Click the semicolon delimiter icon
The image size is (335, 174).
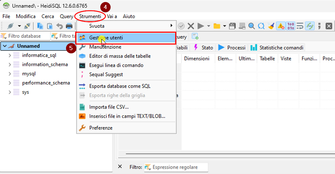[x=319, y=26]
